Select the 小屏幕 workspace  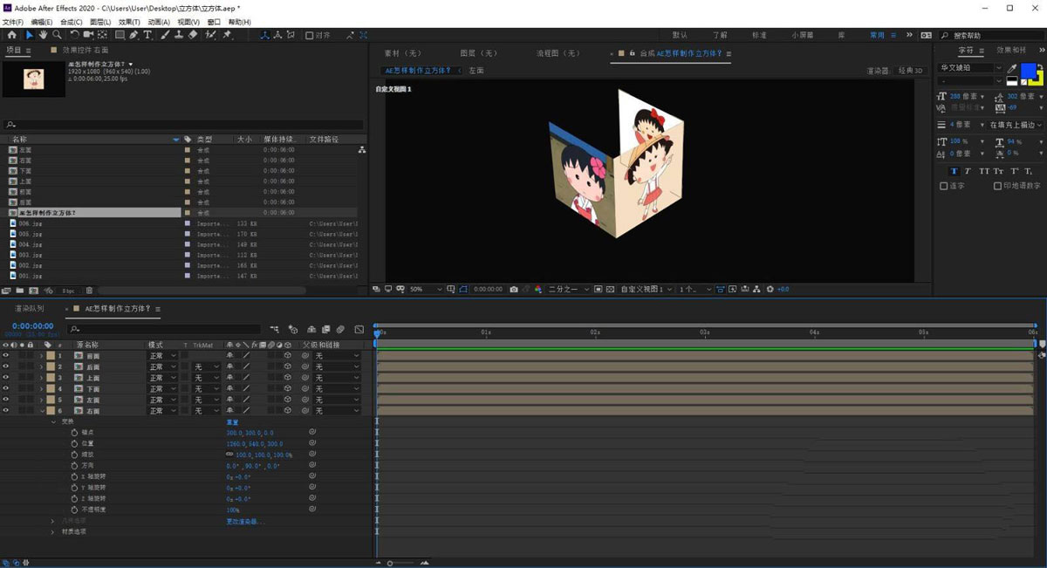[x=803, y=36]
